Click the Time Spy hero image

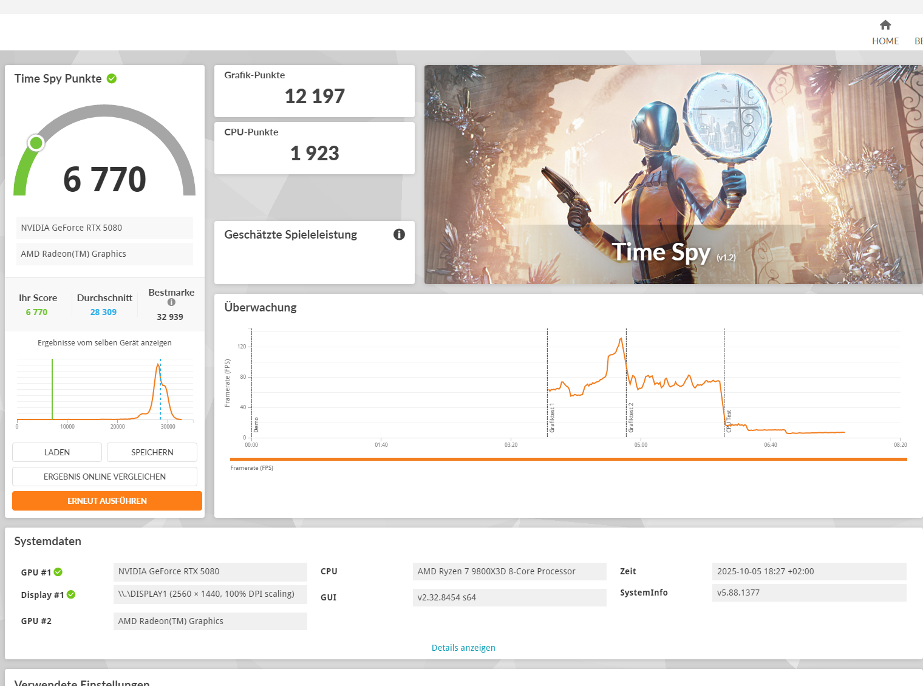(x=673, y=174)
